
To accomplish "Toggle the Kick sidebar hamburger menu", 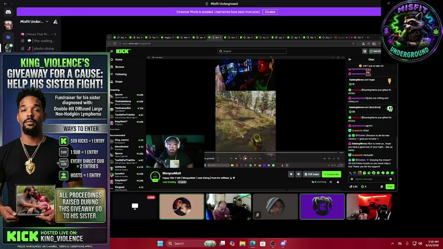I will [111, 51].
